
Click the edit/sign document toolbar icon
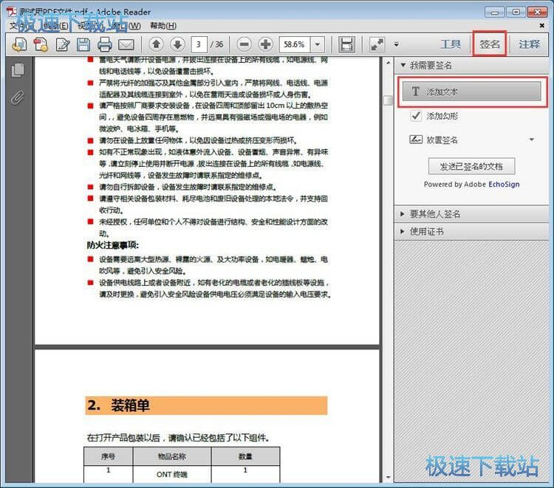click(x=63, y=44)
